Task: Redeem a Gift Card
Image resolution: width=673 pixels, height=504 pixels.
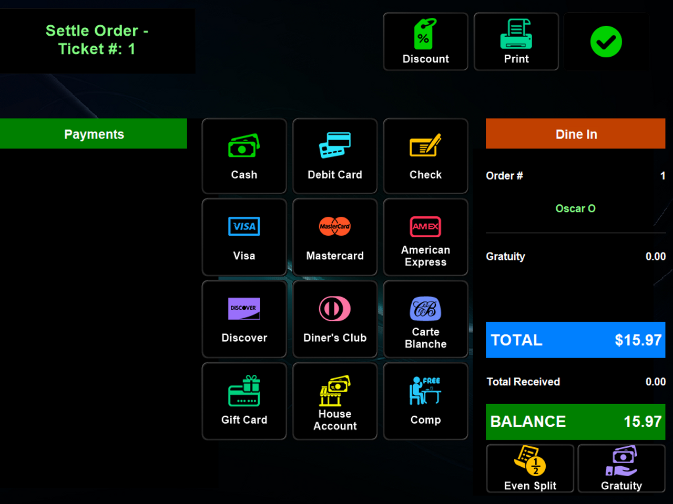Action: 244,401
